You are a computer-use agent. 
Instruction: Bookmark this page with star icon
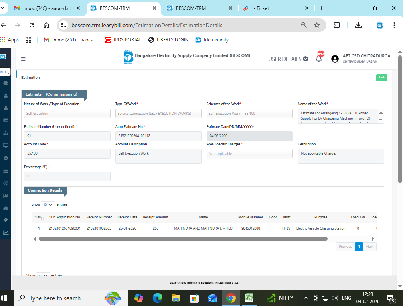click(317, 25)
